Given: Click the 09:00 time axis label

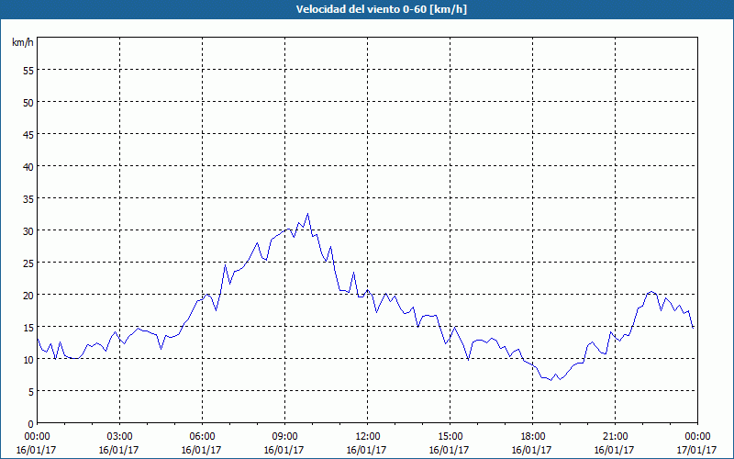Looking at the screenshot, I should point(284,436).
